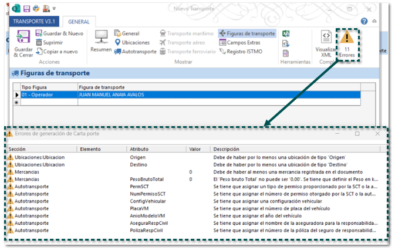The height and width of the screenshot is (250, 395).
Task: Open the TRANSPORTE V3.1 tab
Action: coord(34,21)
